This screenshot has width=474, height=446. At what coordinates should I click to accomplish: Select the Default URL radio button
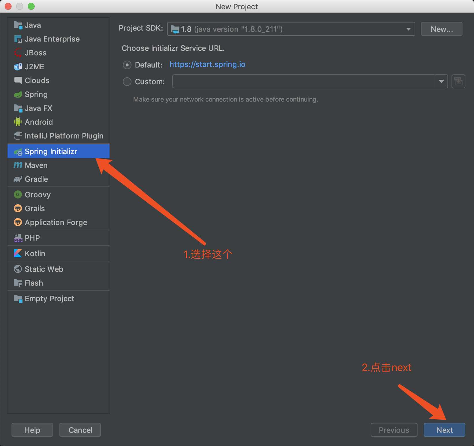(127, 65)
